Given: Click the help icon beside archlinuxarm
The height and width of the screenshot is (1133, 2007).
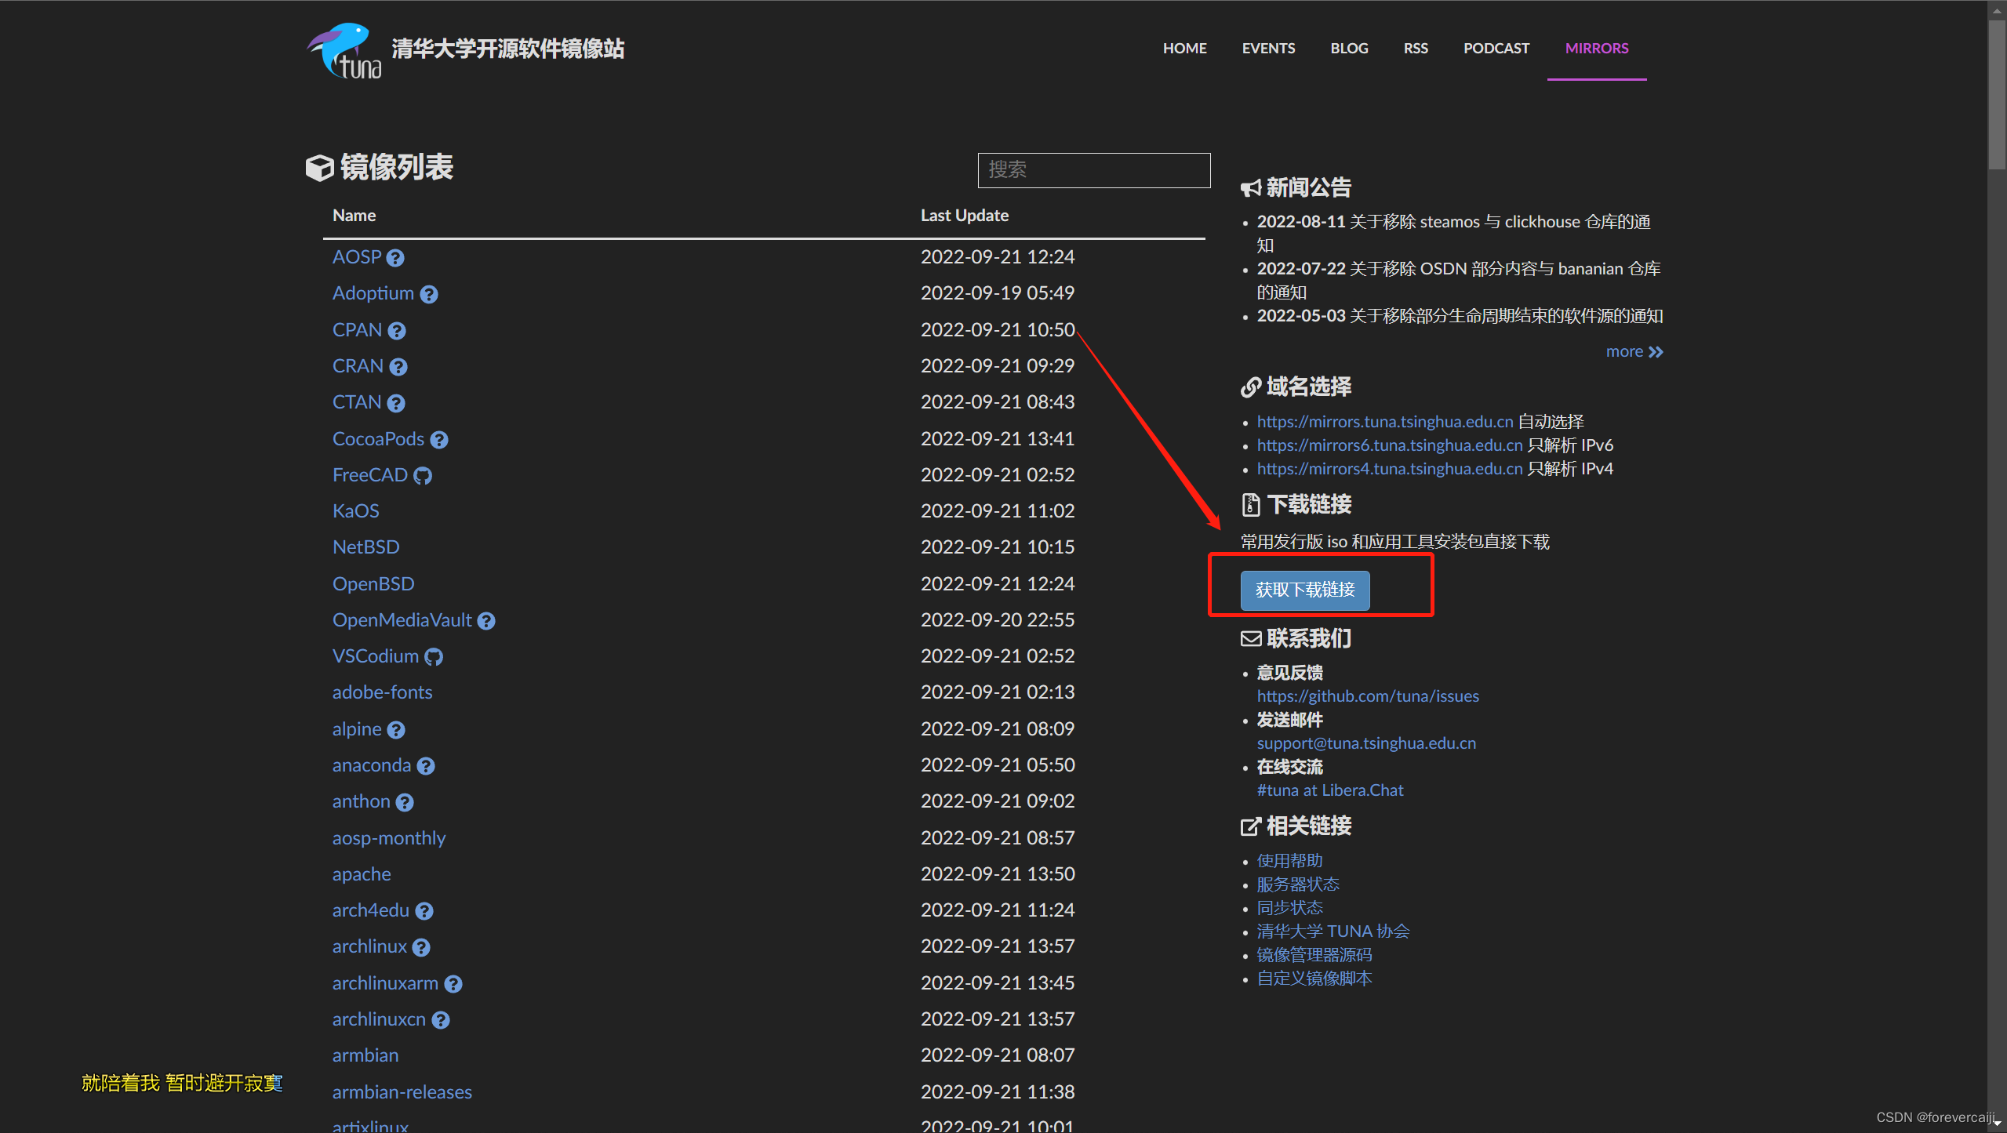Looking at the screenshot, I should point(453,984).
